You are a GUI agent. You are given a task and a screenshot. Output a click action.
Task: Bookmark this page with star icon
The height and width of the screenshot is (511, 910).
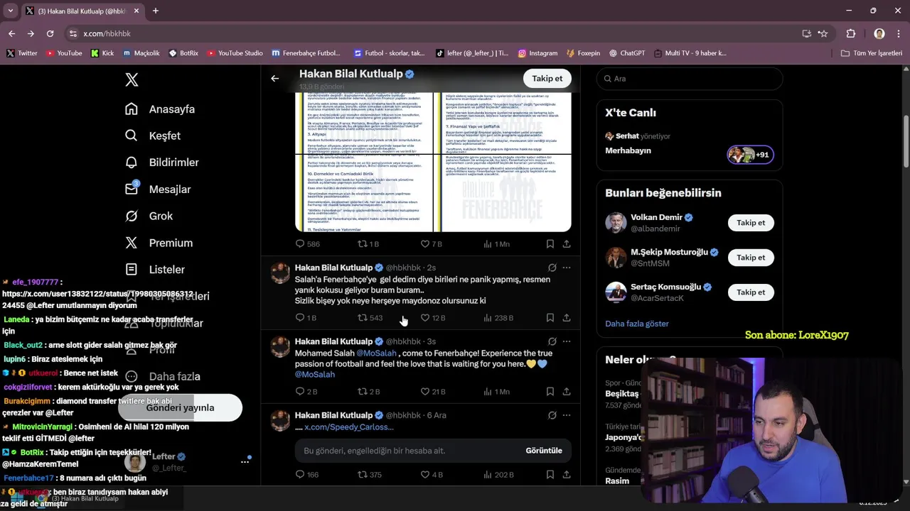823,33
